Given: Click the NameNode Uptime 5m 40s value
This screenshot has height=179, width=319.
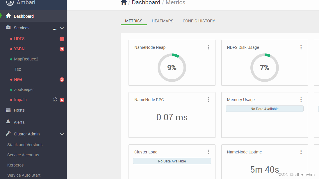Looking at the screenshot, I should point(265,169).
